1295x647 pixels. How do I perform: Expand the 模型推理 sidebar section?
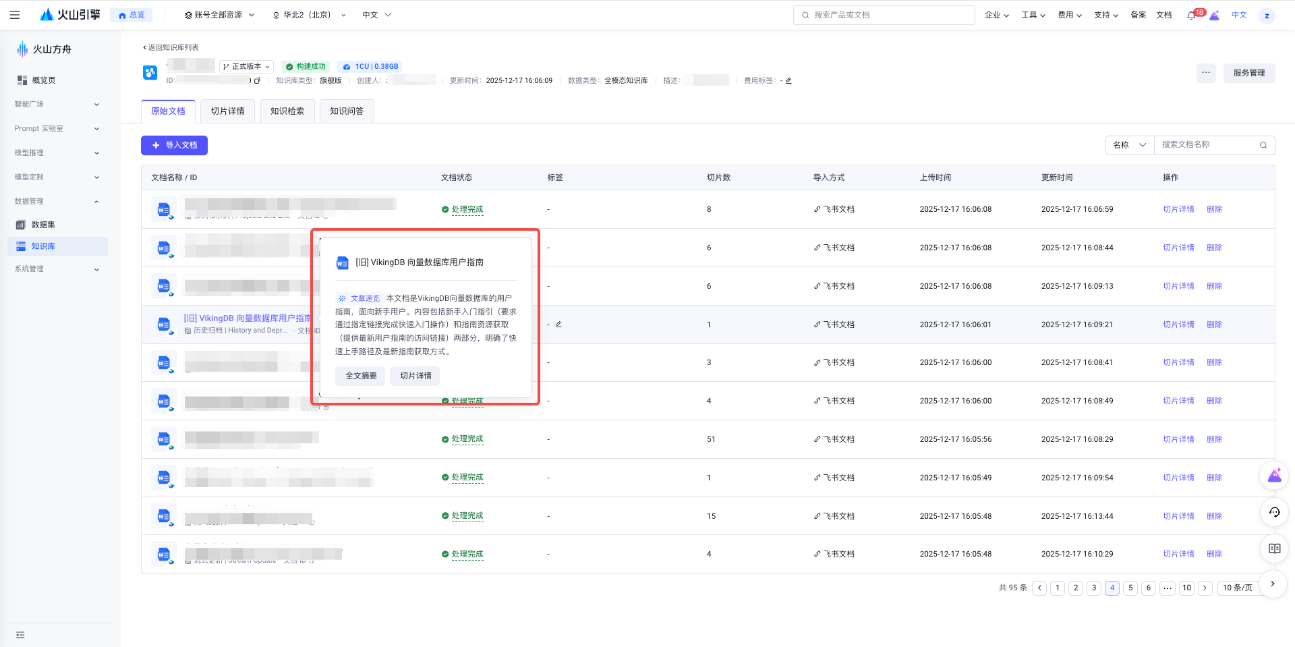coord(57,152)
